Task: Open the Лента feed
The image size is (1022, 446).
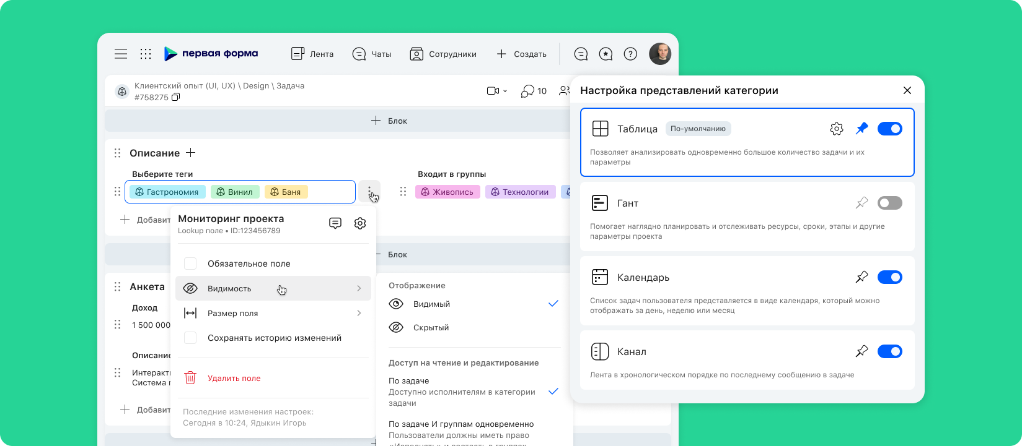Action: (312, 54)
